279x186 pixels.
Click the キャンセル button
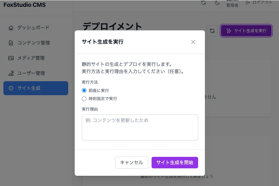(x=131, y=162)
